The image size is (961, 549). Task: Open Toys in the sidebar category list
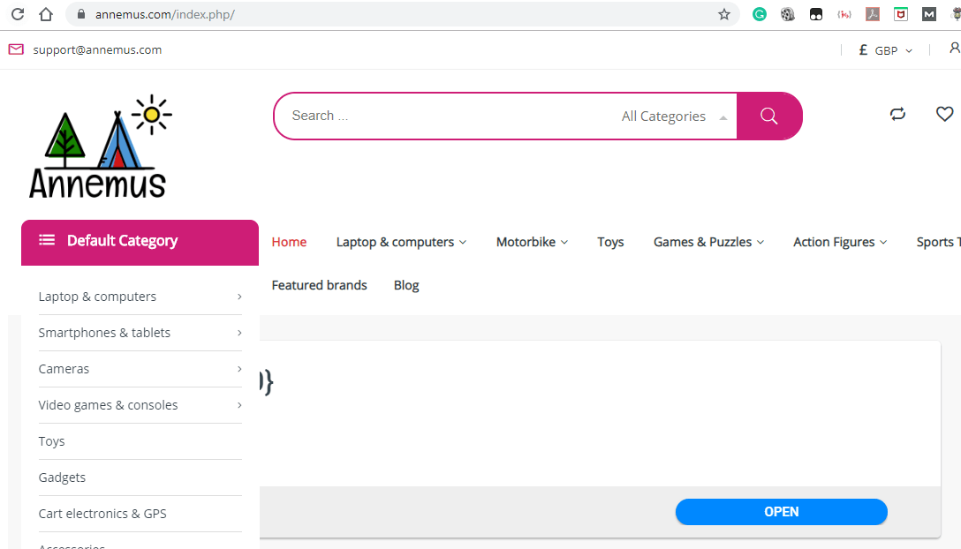pyautogui.click(x=51, y=441)
